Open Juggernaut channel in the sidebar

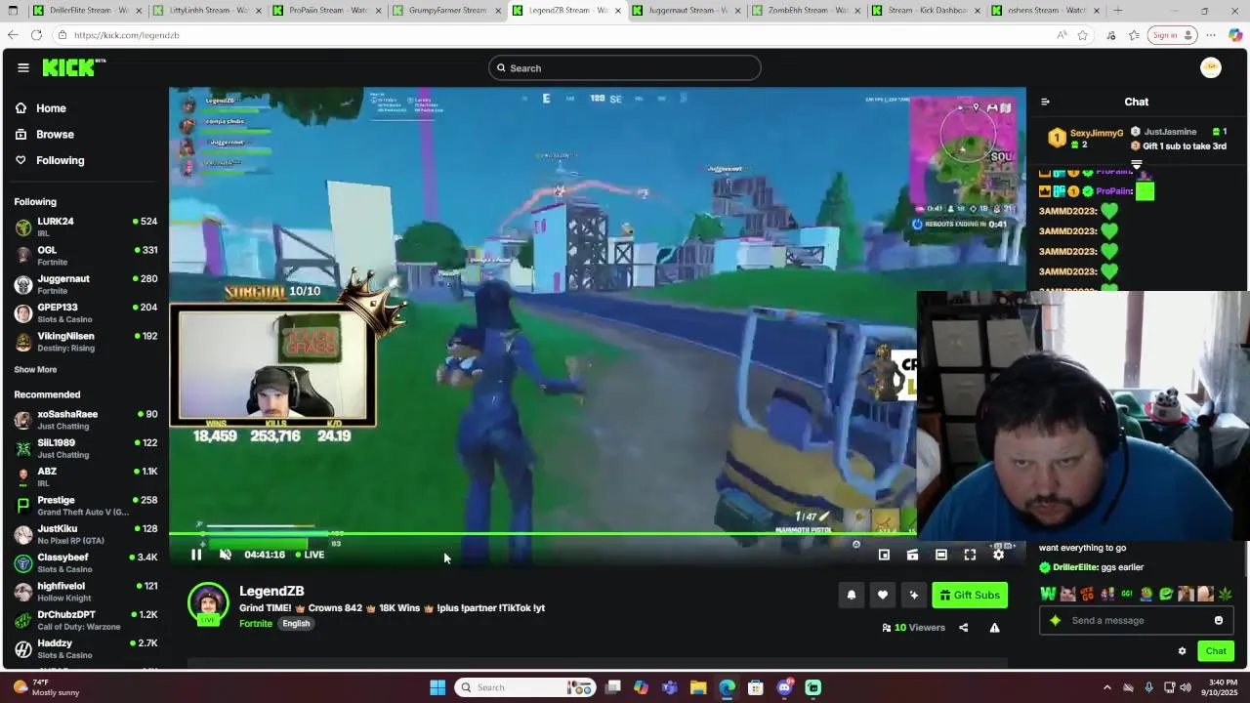coord(86,284)
